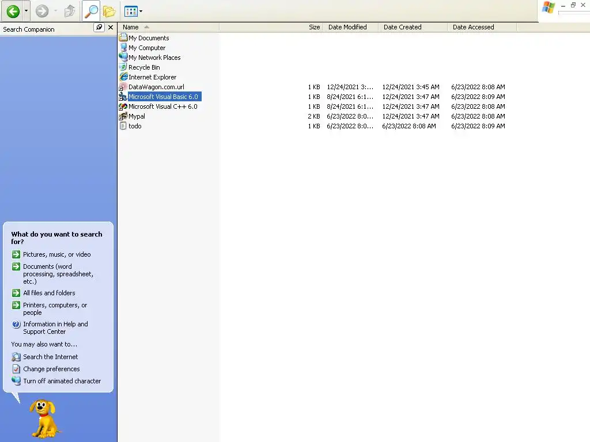Click the animated dog search character
This screenshot has height=442, width=590.
44,418
